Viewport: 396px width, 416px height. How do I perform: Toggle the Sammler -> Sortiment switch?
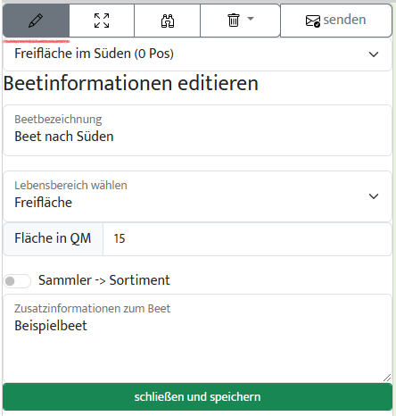click(x=17, y=281)
